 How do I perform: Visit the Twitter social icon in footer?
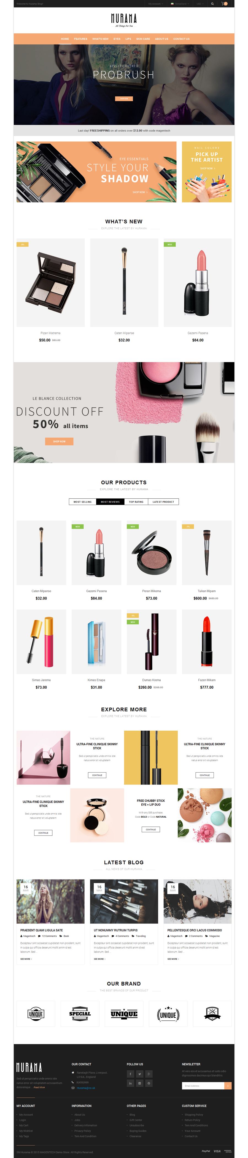click(140, 1074)
